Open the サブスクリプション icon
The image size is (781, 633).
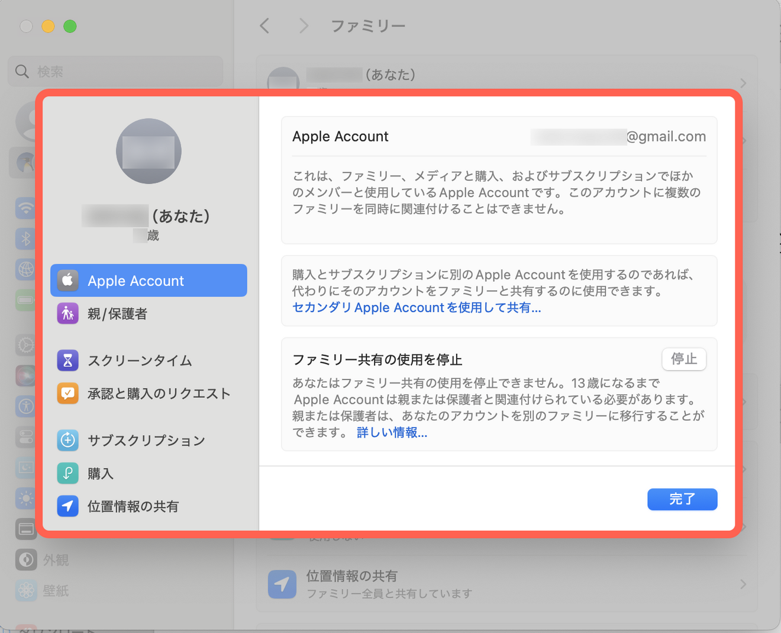(x=67, y=440)
